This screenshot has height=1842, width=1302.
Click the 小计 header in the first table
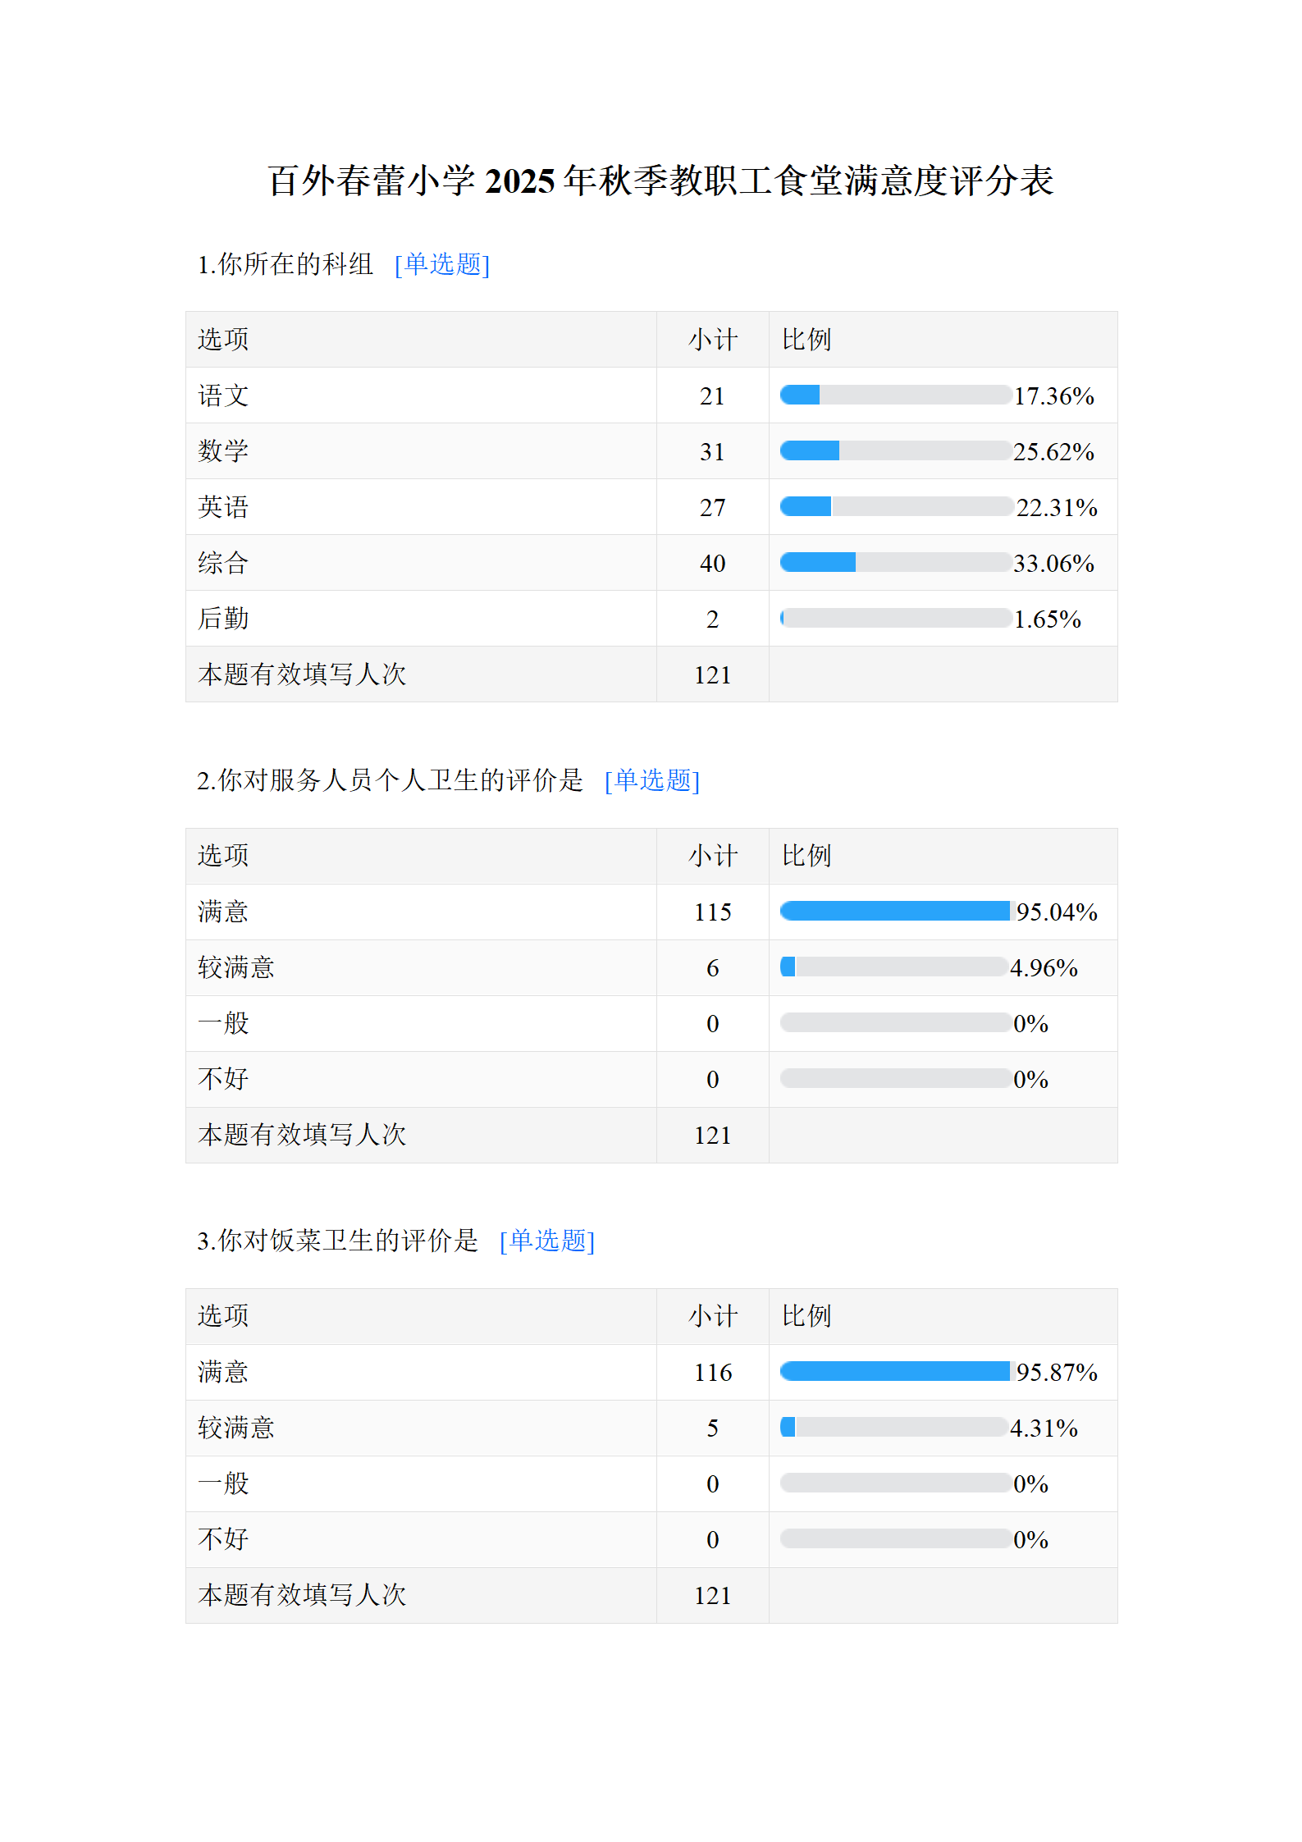coord(713,340)
